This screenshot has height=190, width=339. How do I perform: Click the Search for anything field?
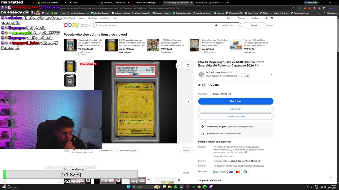click(157, 25)
